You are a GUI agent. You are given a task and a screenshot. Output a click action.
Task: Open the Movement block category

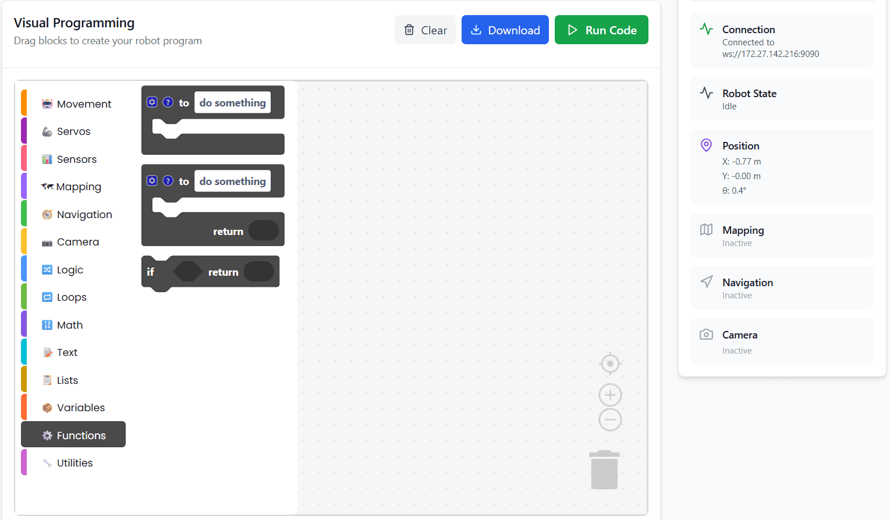84,104
